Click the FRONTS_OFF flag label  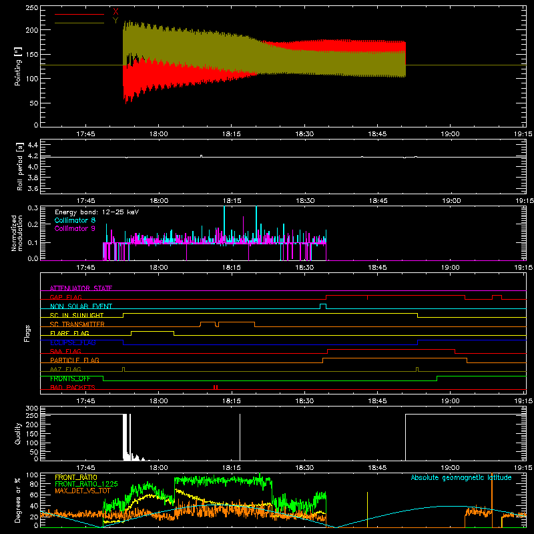(x=70, y=378)
